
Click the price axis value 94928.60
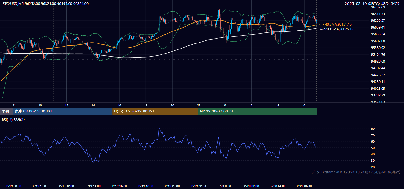coord(378,61)
